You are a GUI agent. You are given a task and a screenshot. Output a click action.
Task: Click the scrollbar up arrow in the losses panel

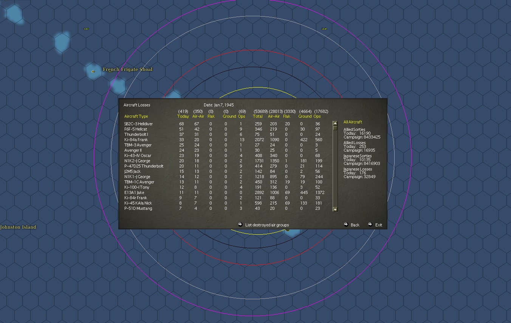point(334,123)
